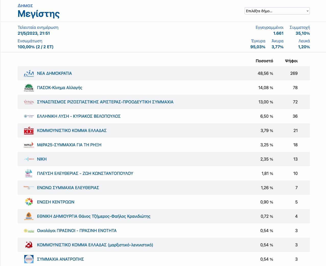Click the '3,25 %' percentage cell
The image size is (326, 266).
point(267,145)
